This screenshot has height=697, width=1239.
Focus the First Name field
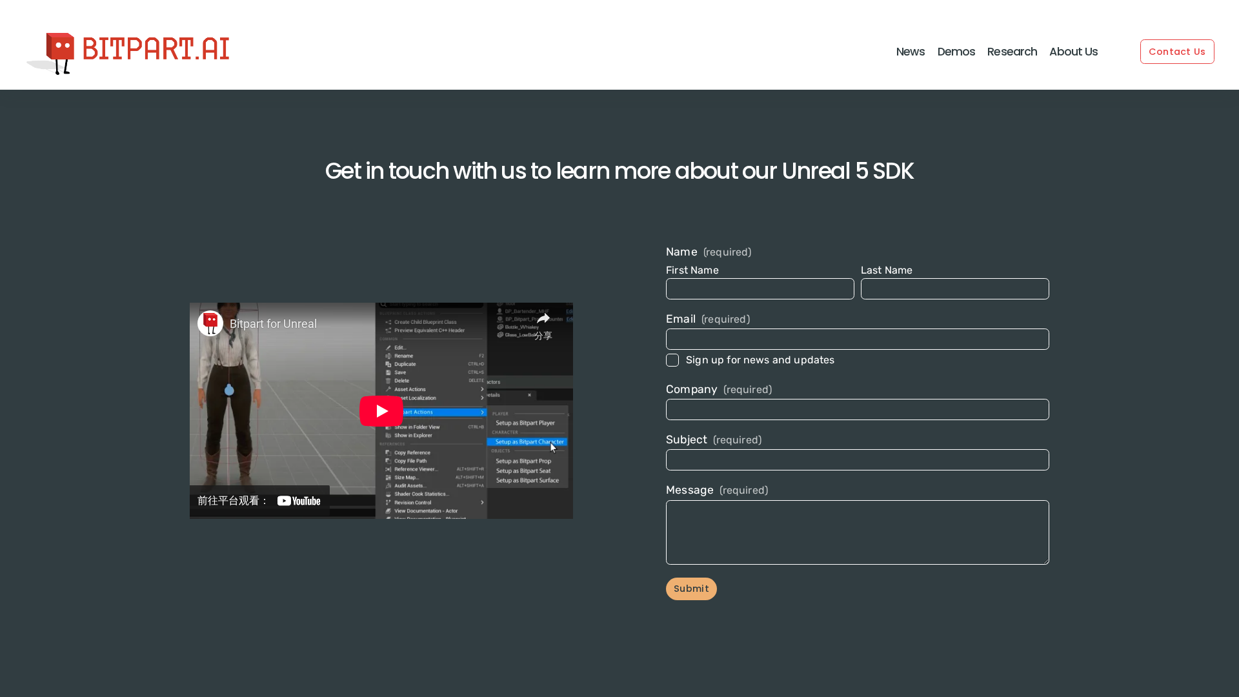(x=760, y=289)
